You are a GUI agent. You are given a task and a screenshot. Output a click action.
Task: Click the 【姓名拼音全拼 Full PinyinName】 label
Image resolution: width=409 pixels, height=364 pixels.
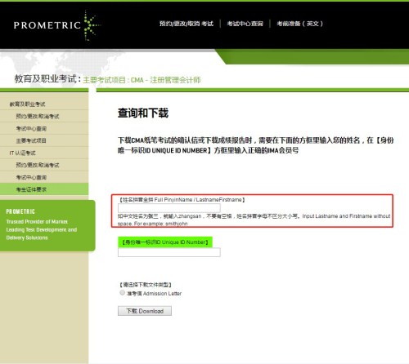(x=182, y=200)
